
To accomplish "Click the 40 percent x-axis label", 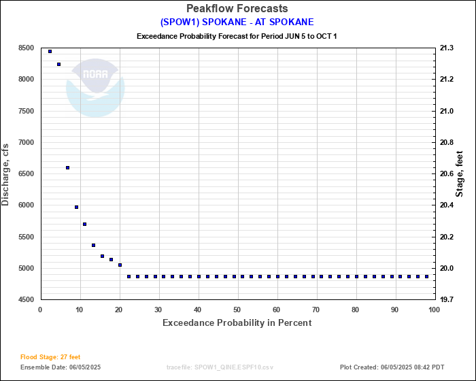I will pos(198,310).
